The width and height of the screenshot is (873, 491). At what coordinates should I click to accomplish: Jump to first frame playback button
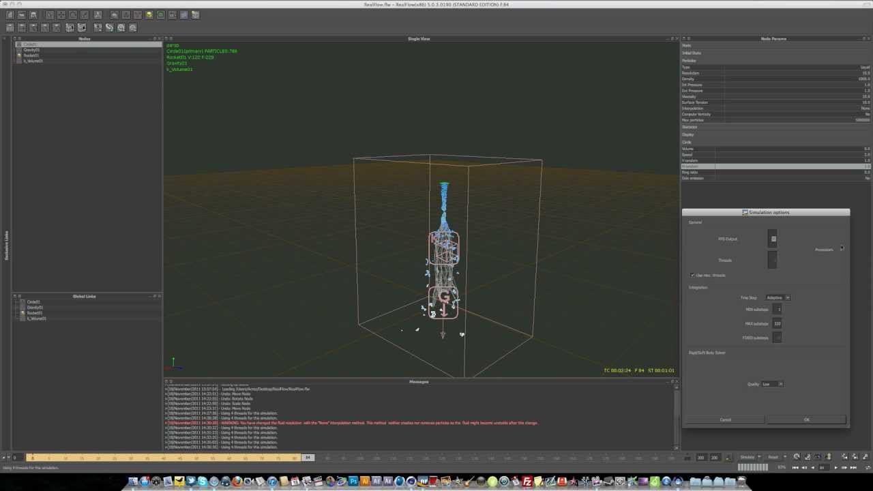pyautogui.click(x=795, y=467)
